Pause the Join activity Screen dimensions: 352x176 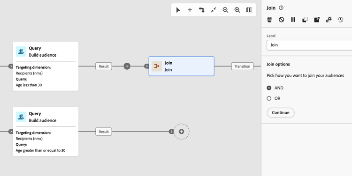(293, 20)
